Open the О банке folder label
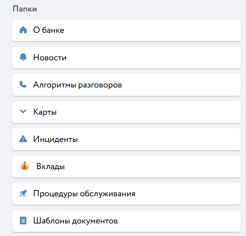 click(x=49, y=30)
